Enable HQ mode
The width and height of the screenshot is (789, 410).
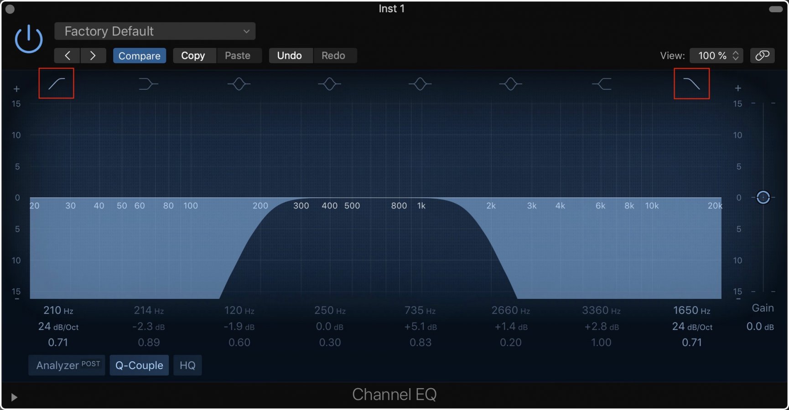tap(187, 365)
